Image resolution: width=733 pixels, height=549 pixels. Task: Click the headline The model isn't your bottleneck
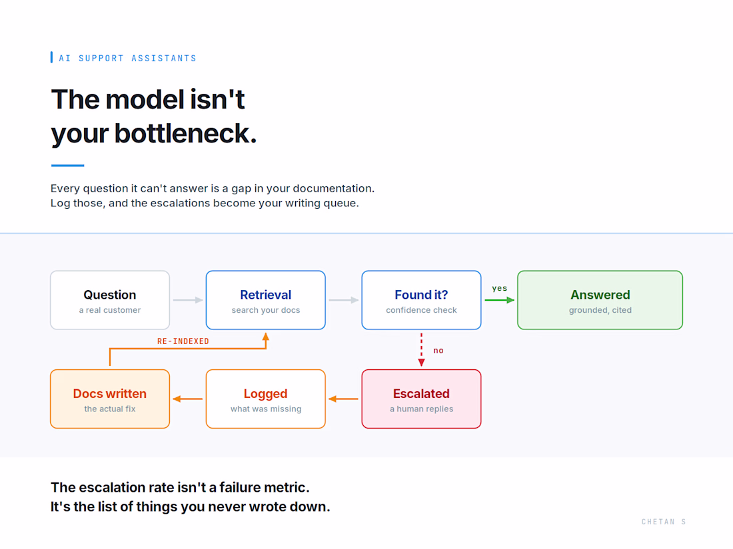(x=154, y=116)
